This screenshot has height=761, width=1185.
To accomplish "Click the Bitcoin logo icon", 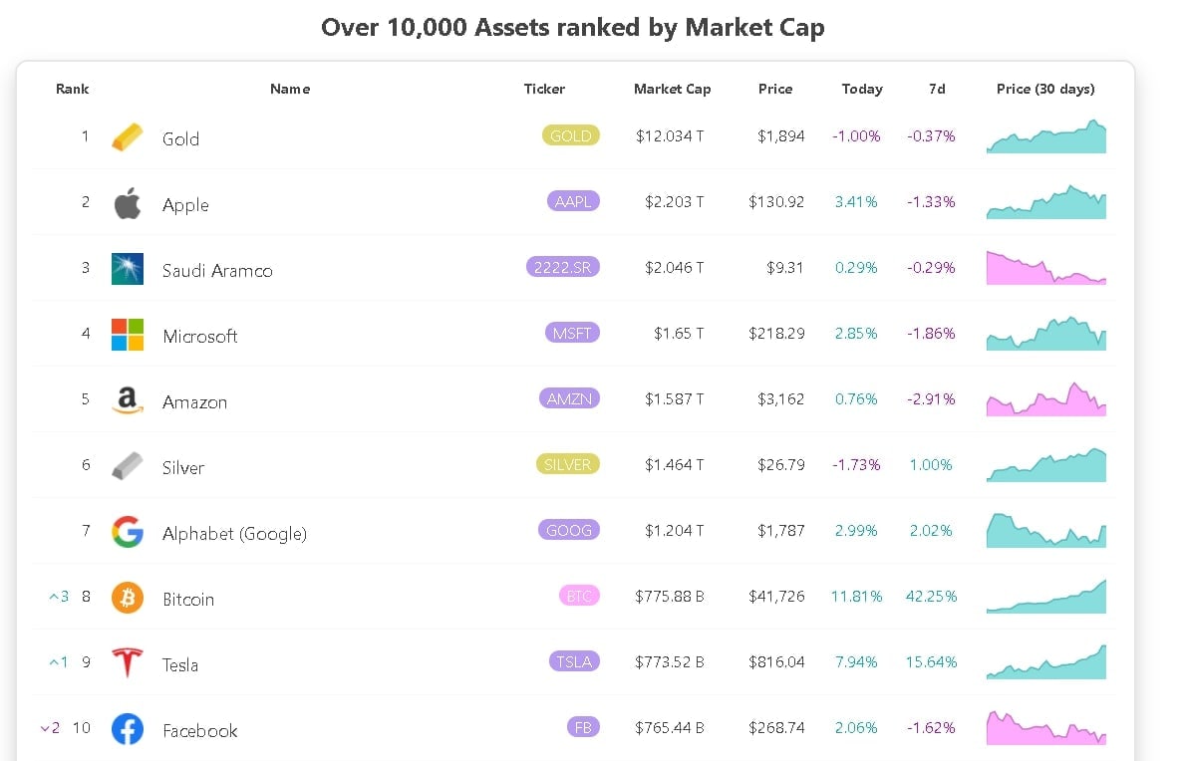I will (127, 599).
